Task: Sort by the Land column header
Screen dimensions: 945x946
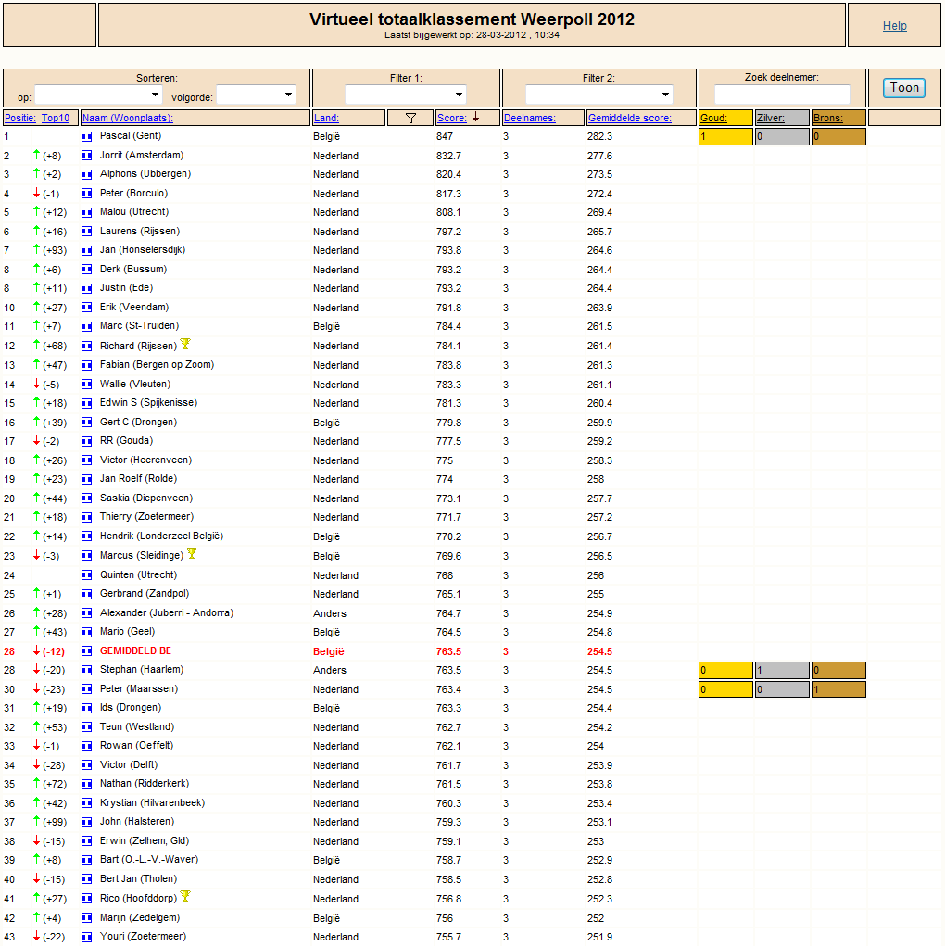Action: point(326,119)
